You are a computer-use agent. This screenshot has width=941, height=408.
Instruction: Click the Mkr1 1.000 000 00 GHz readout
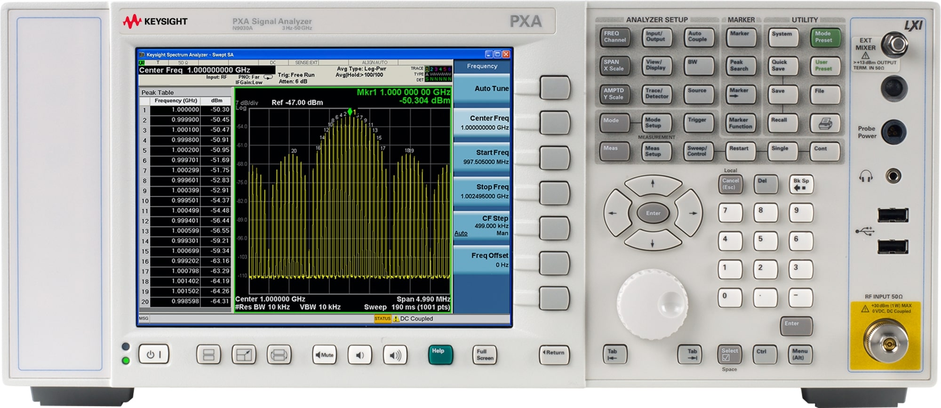coord(403,92)
